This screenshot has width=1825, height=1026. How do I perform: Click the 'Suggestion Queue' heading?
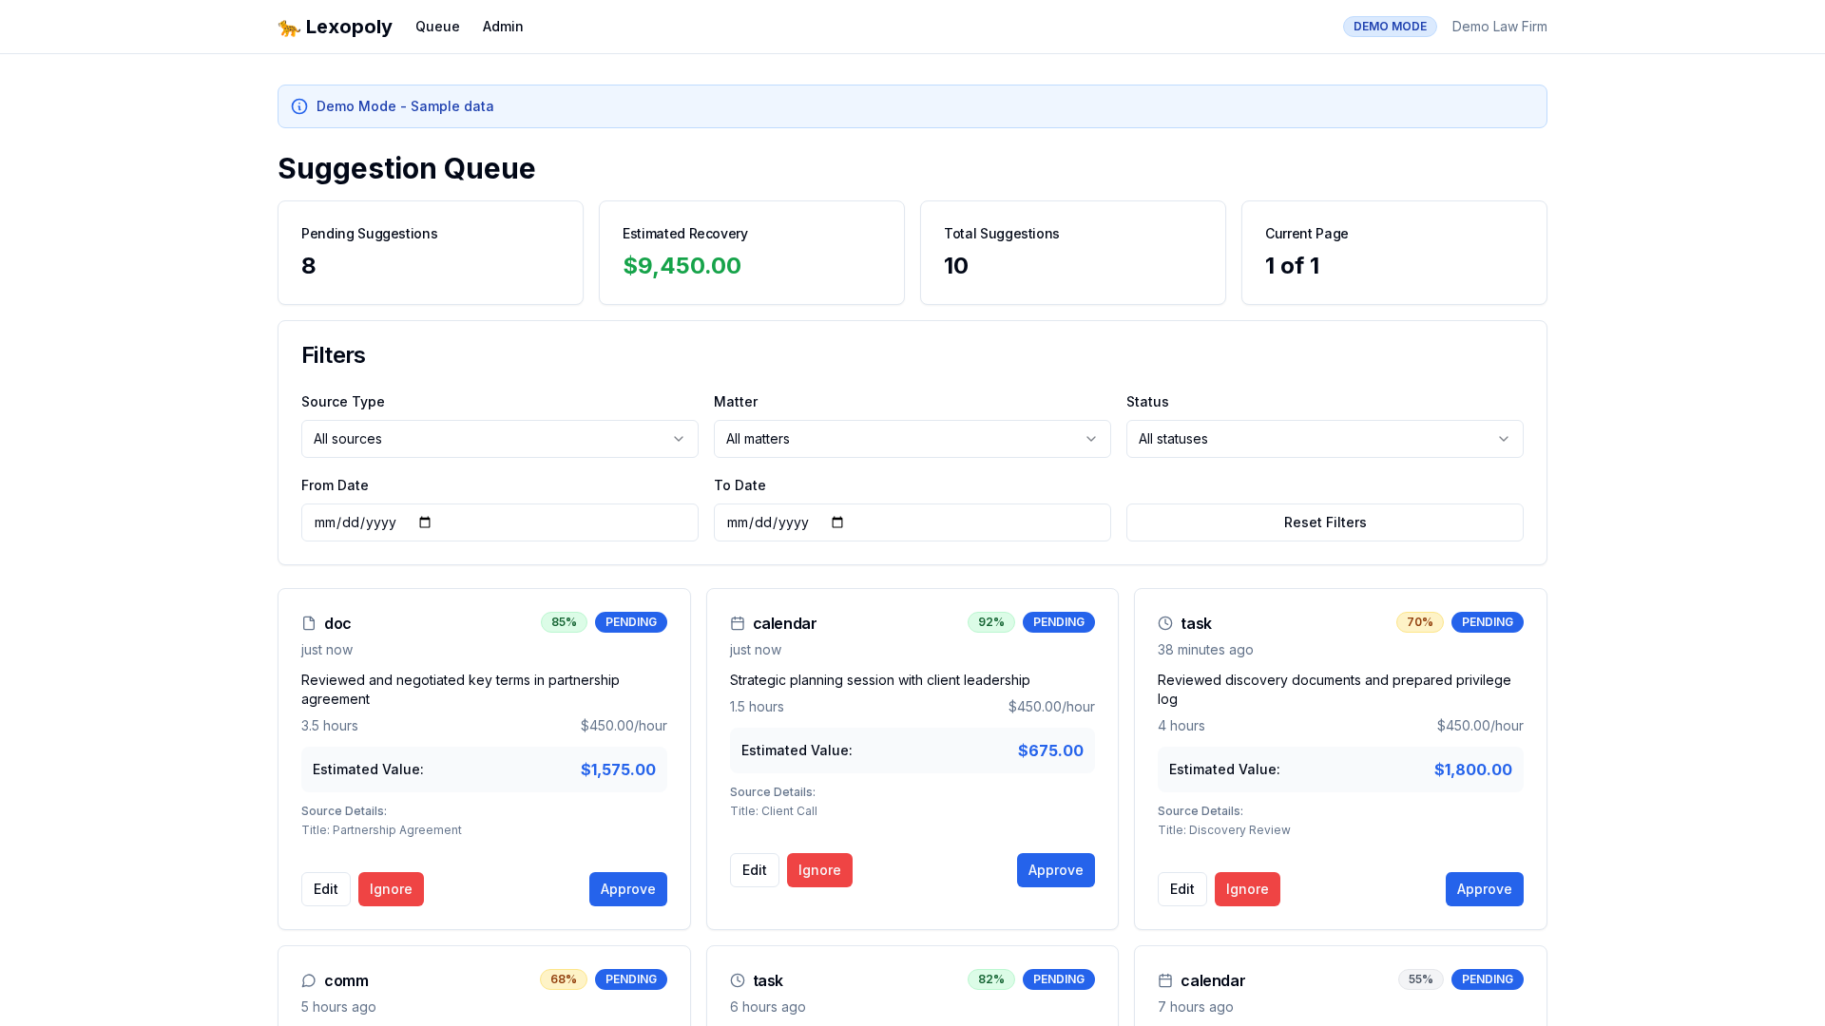pos(407,168)
